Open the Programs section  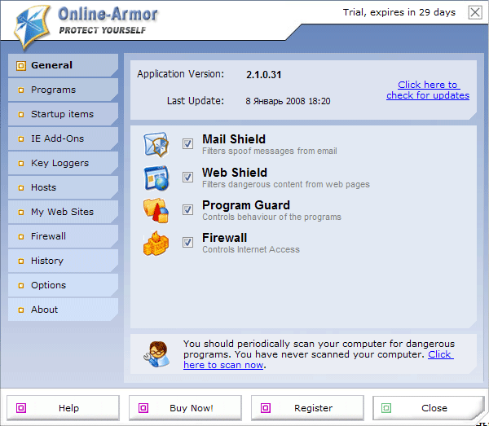point(63,90)
